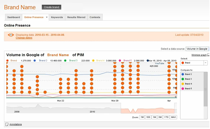Click the eye icon beside Displaying data

click(11, 35)
